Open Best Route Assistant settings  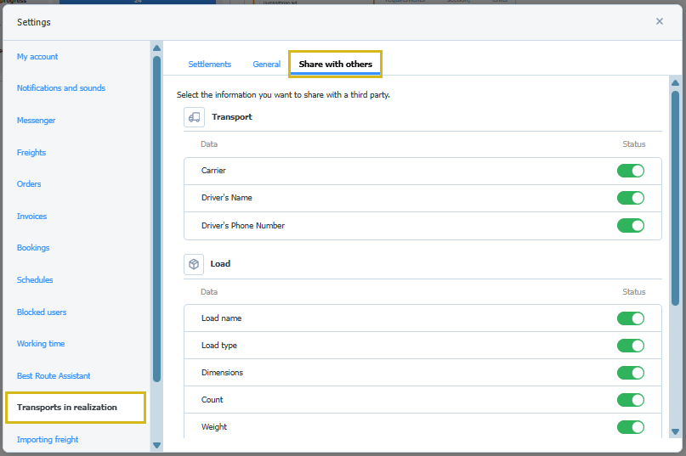click(x=54, y=376)
